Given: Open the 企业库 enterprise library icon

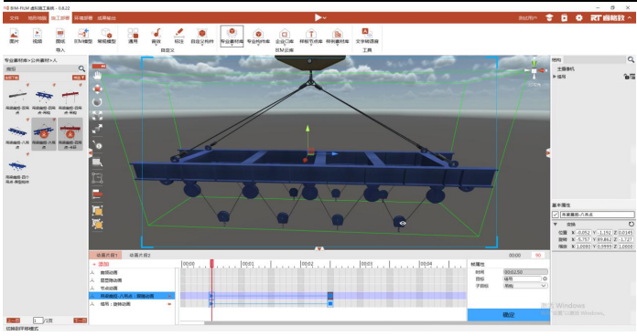Looking at the screenshot, I should tap(285, 36).
